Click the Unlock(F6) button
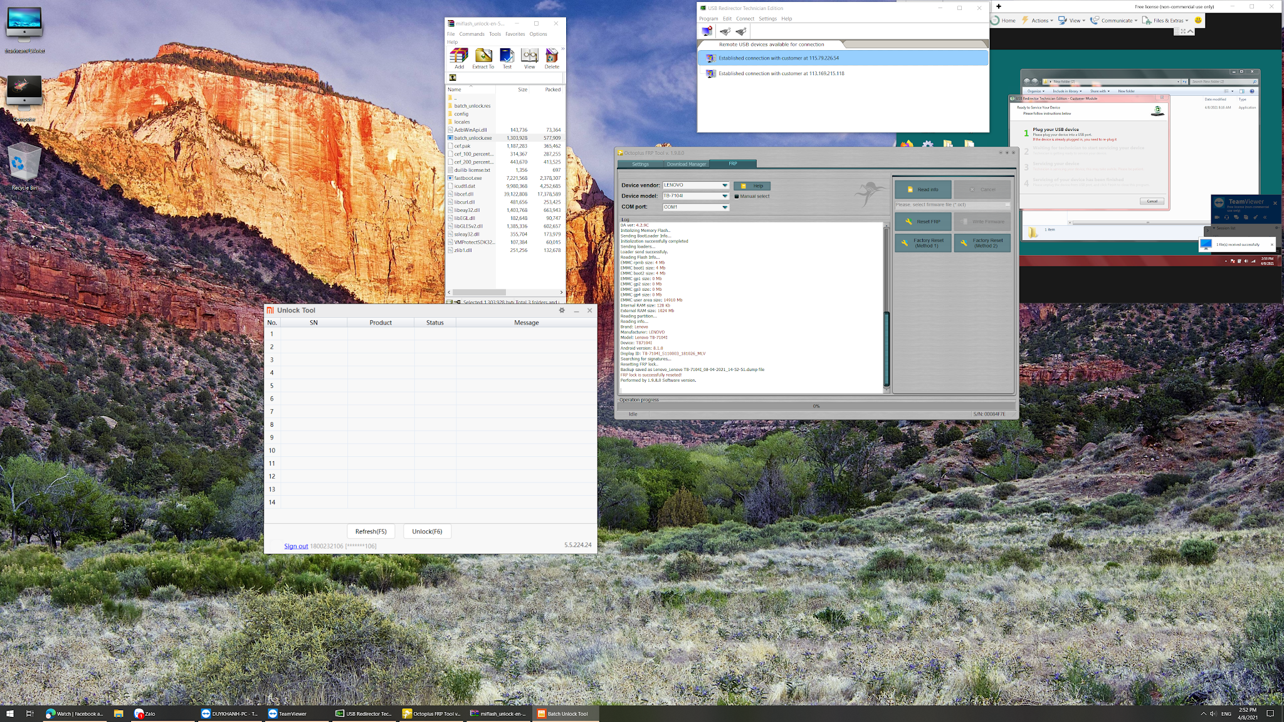The width and height of the screenshot is (1284, 722). tap(427, 531)
